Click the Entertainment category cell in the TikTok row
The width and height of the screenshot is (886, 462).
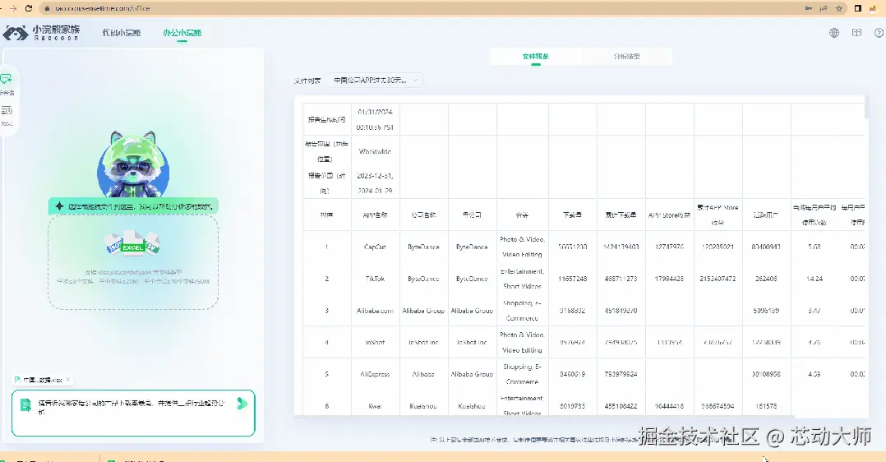522,279
